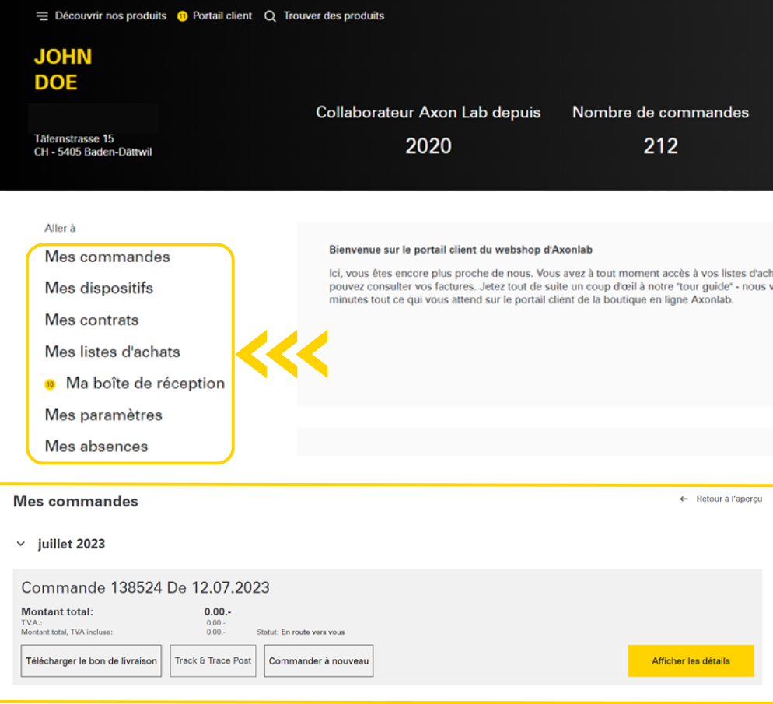Screen dimensions: 773x704
Task: Open Portail client menu item
Action: click(x=222, y=16)
